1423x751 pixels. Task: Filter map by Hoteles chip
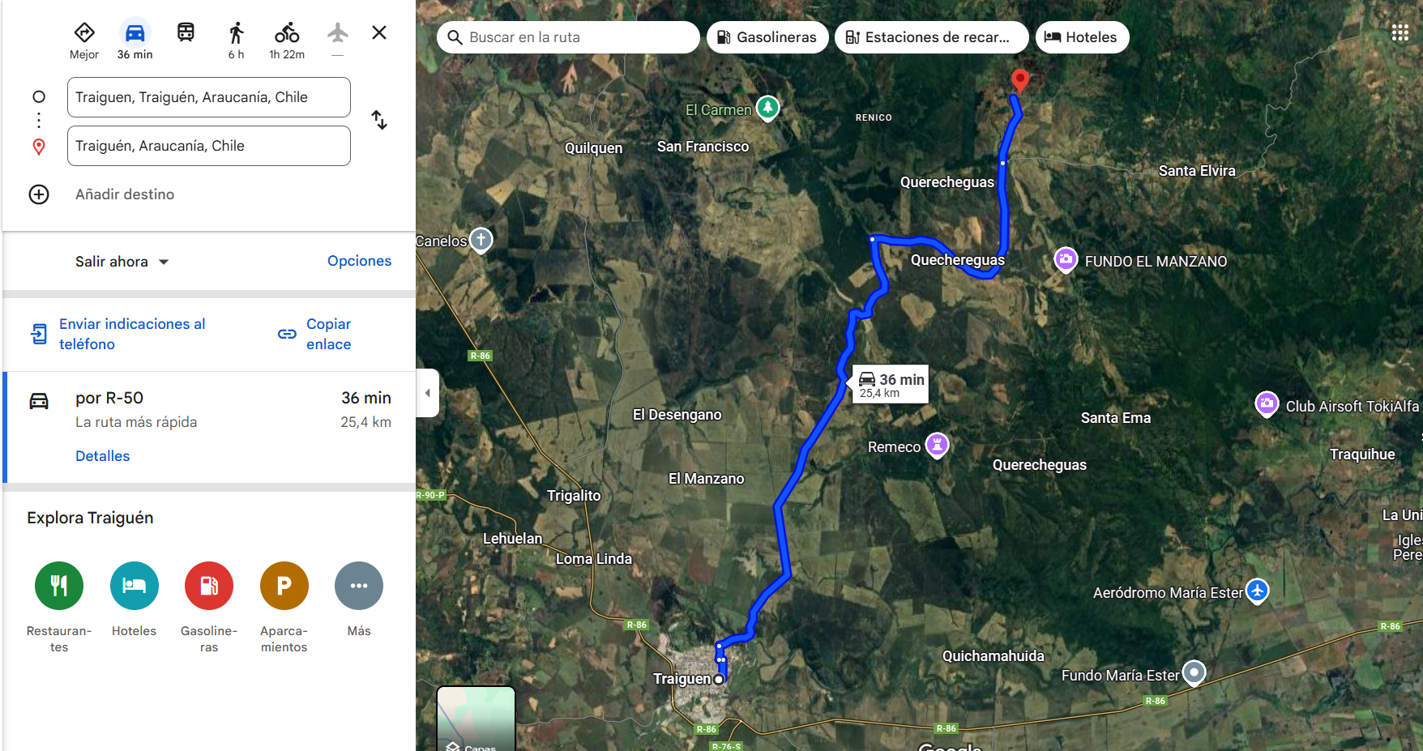1082,37
